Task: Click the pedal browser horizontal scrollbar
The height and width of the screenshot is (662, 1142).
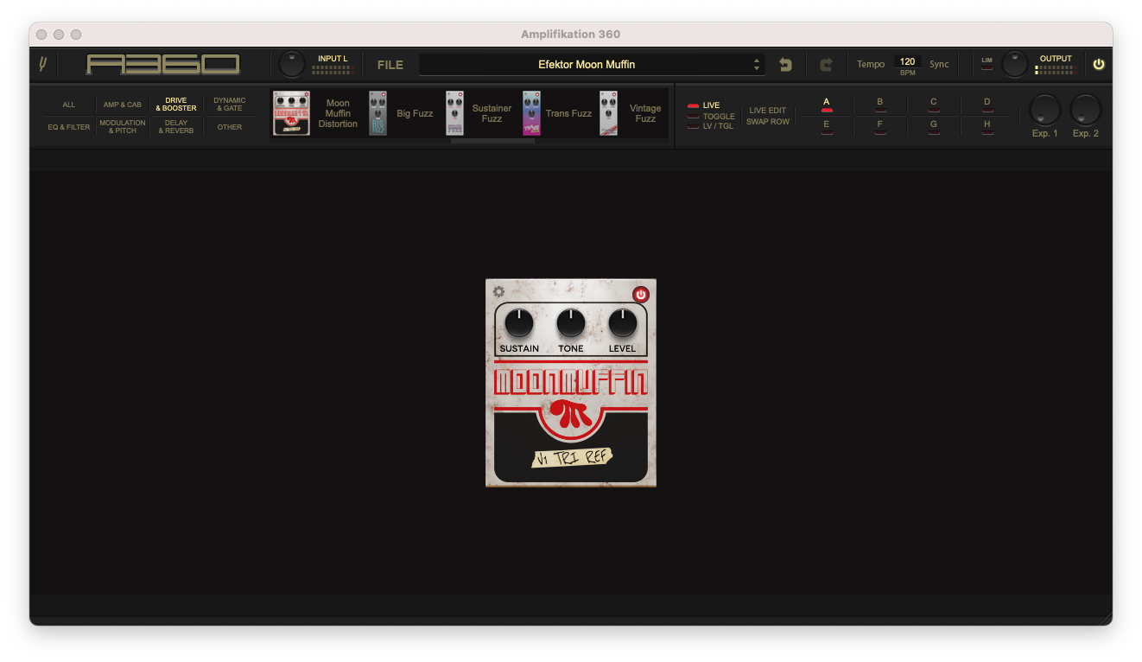Action: (x=492, y=141)
